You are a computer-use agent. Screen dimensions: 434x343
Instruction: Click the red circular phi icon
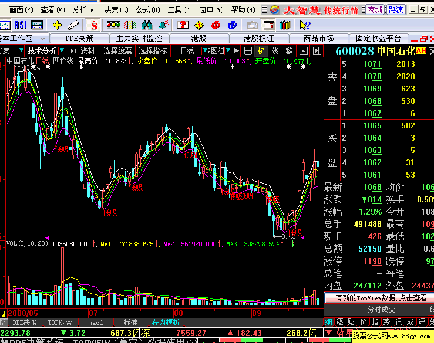pyautogui.click(x=216, y=25)
